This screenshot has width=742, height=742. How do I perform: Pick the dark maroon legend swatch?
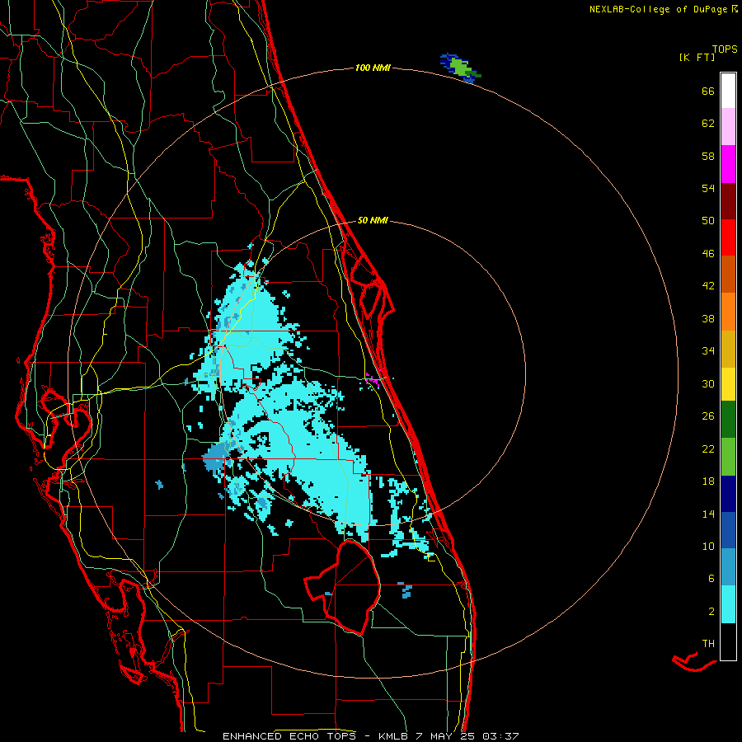pos(728,201)
